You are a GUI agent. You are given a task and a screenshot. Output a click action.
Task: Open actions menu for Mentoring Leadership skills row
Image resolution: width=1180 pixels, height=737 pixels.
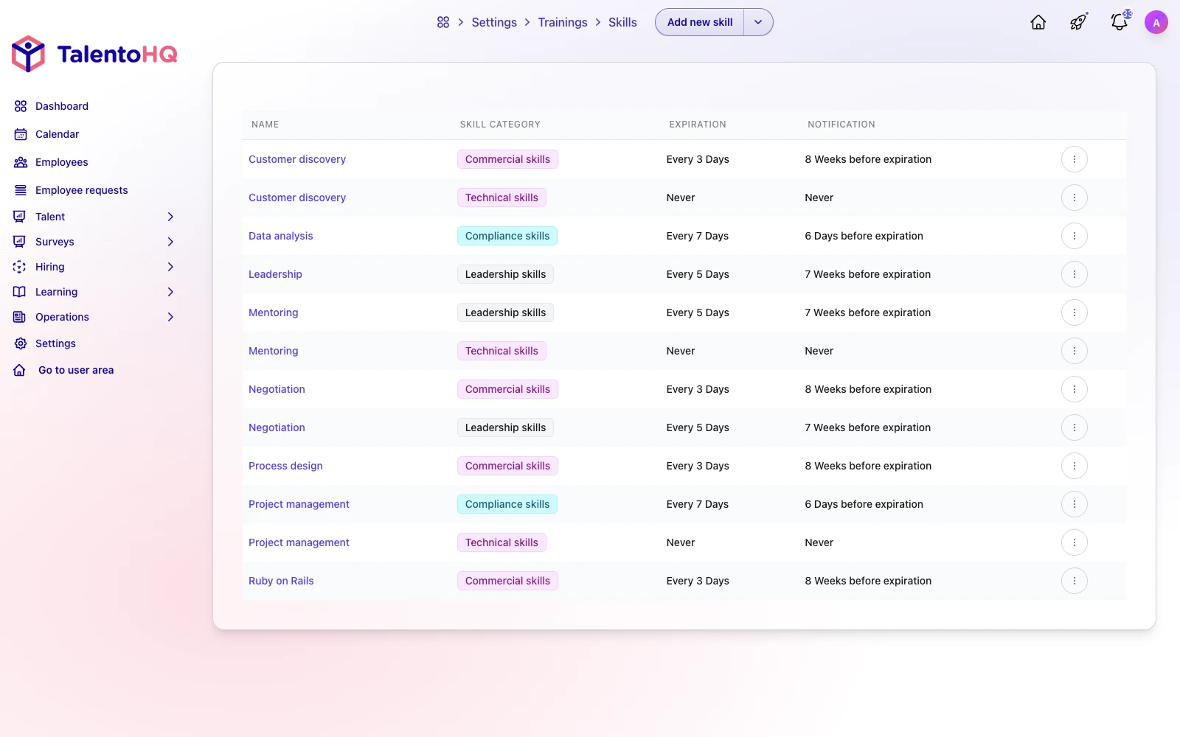(1075, 312)
